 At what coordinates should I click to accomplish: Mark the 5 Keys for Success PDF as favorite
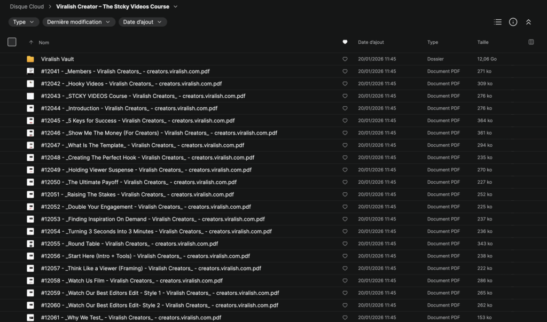345,120
